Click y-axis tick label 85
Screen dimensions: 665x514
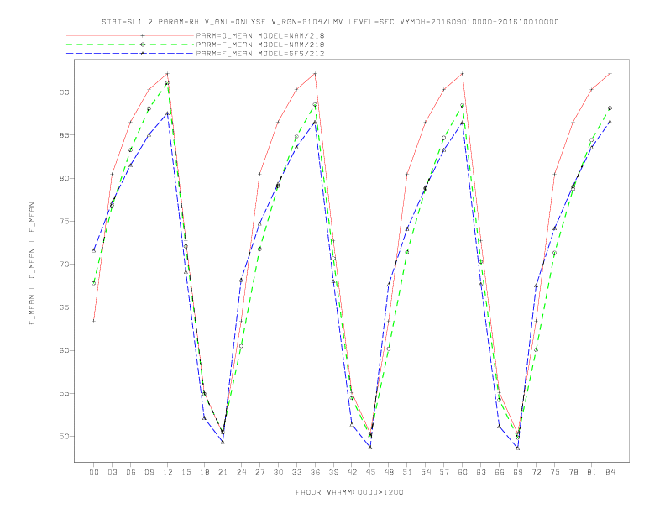tap(65, 135)
